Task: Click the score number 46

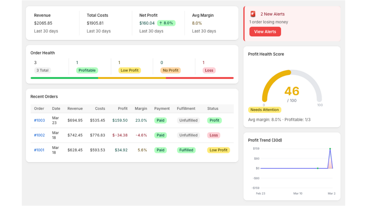Action: tap(292, 91)
